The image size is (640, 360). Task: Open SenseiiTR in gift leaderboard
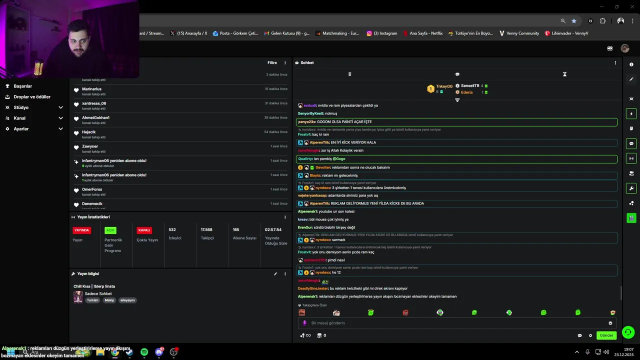[470, 86]
